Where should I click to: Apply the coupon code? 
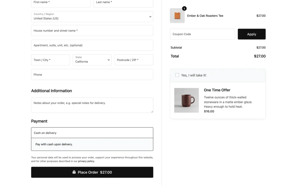point(251,34)
